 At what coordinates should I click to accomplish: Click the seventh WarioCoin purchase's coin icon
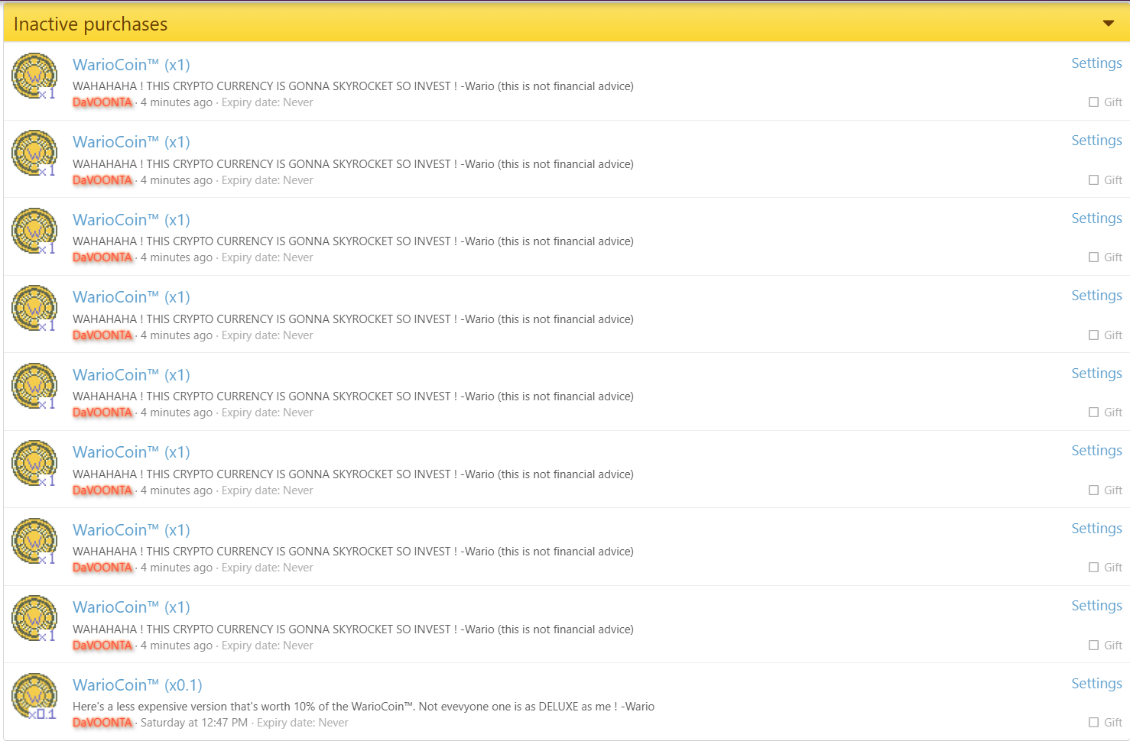point(34,541)
